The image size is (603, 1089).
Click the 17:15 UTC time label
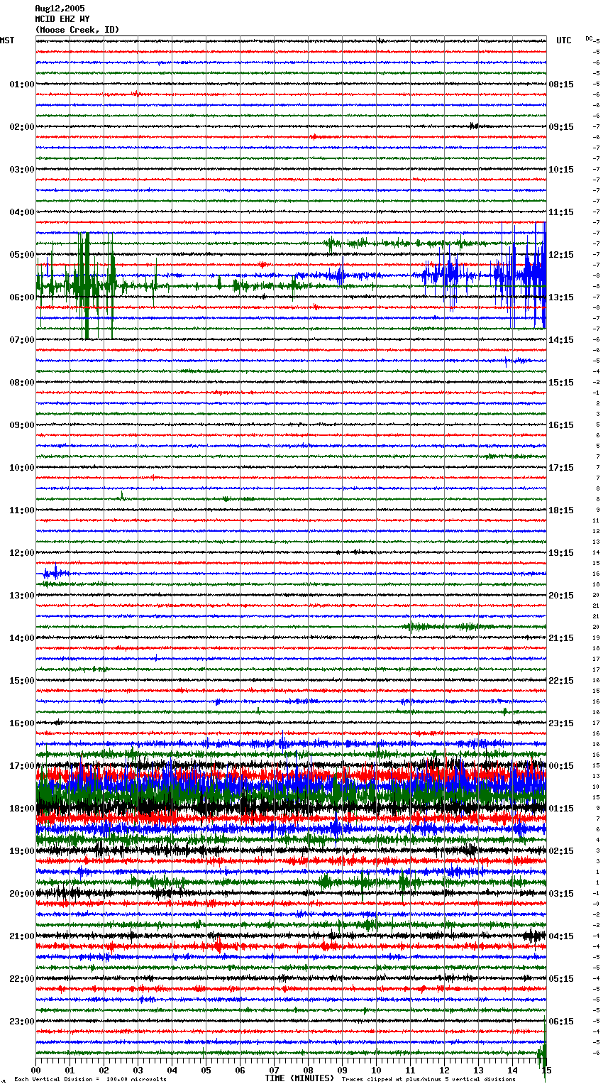[x=561, y=468]
